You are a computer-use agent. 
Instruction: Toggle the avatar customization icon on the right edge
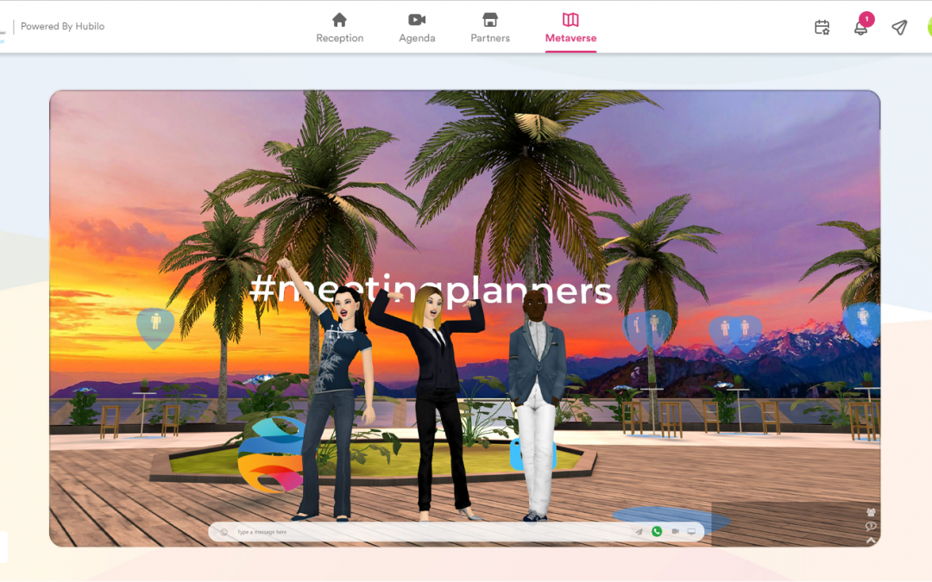click(871, 512)
